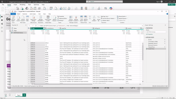Open Help tab in Power Query
The image size is (176, 99).
tap(50, 14)
